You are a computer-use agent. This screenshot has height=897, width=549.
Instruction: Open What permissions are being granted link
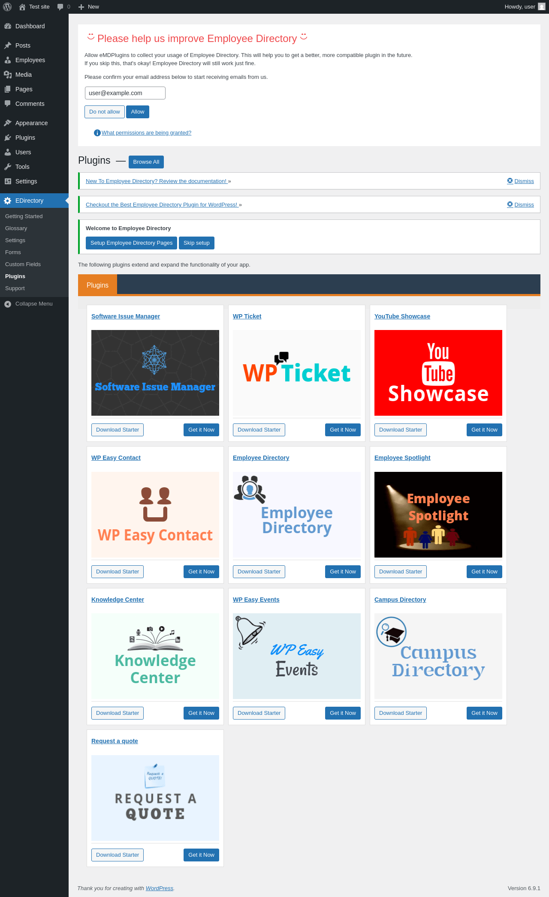point(146,133)
